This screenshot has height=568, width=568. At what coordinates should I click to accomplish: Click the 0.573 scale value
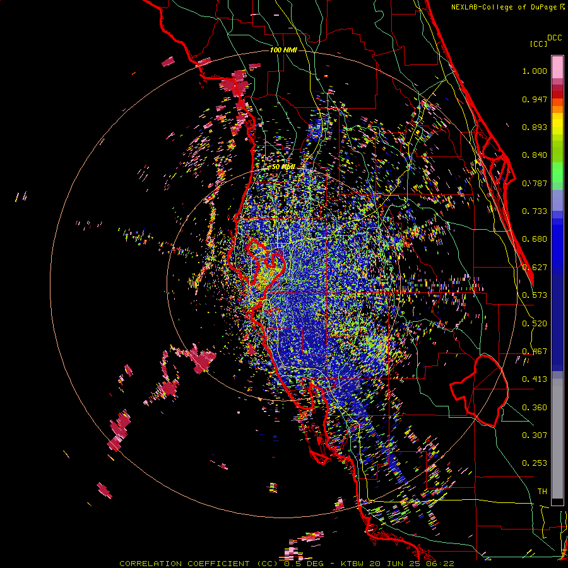tap(535, 295)
